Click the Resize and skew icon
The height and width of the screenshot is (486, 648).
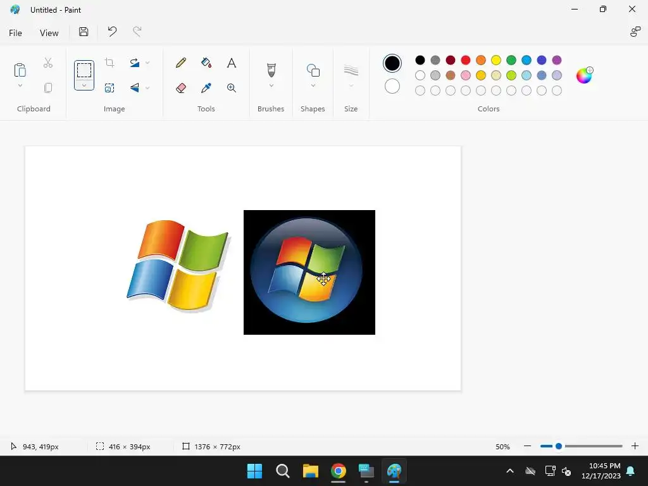(109, 87)
